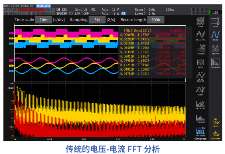Screen dimensions: 225x154
Task: Select the 4.23765 voltage peak value
Action: click(143, 35)
